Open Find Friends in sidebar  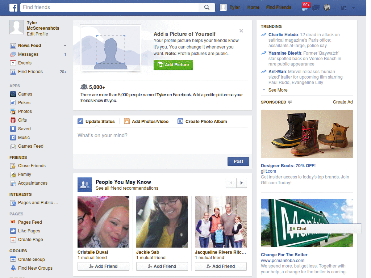(30, 72)
